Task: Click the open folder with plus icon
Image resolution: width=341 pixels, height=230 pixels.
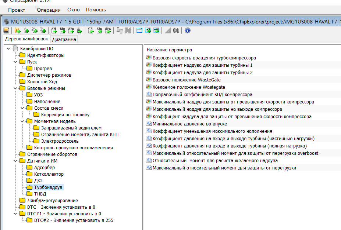Action: point(17,30)
